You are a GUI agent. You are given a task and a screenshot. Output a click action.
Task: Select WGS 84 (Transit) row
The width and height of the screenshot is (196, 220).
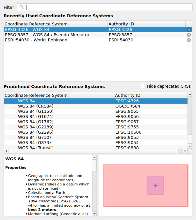pos(96,147)
